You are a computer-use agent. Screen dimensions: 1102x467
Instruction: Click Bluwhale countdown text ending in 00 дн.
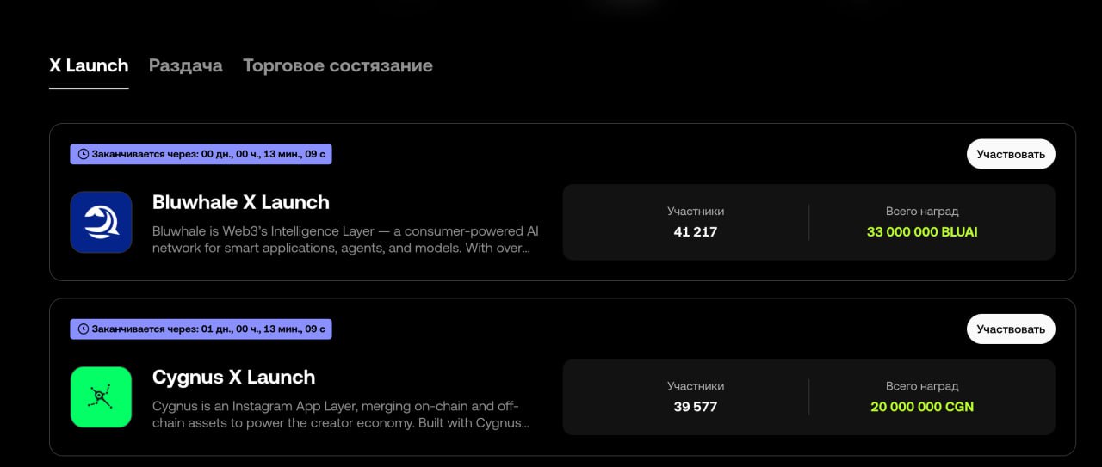click(x=208, y=155)
